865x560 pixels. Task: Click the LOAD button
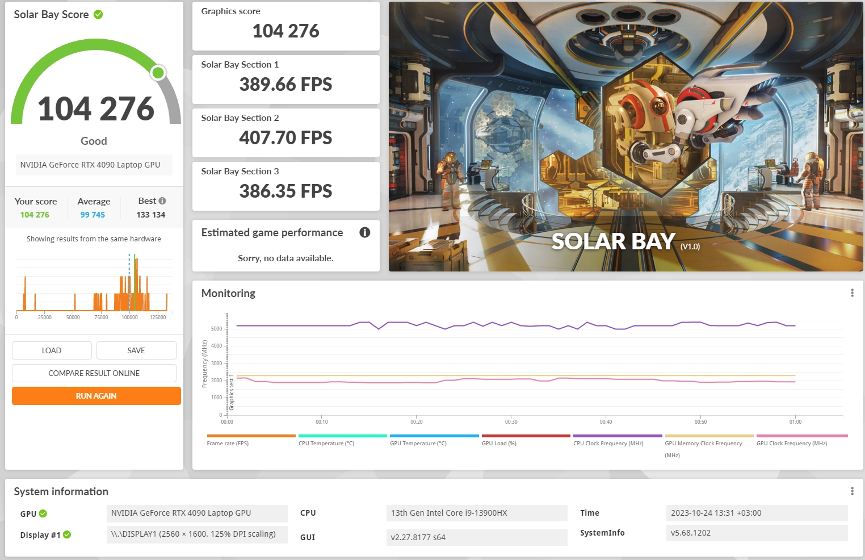coord(52,350)
